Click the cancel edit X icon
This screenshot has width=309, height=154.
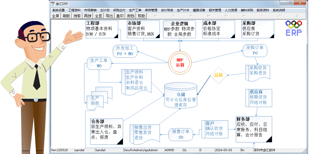pyautogui.click(x=297, y=16)
